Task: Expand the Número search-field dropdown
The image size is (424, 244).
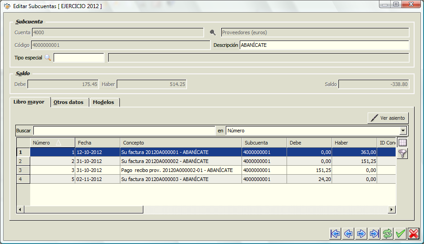Action: tap(403, 131)
